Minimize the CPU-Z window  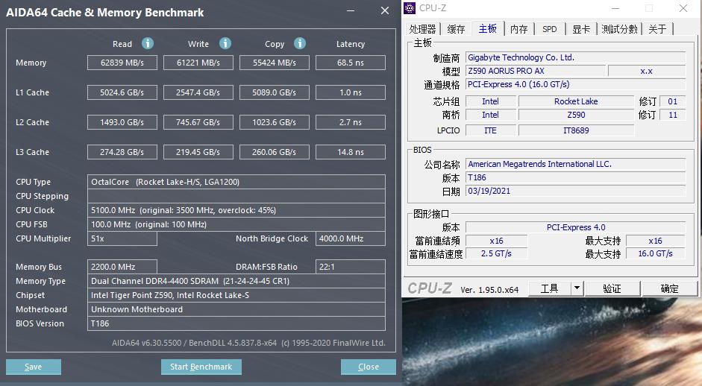615,8
